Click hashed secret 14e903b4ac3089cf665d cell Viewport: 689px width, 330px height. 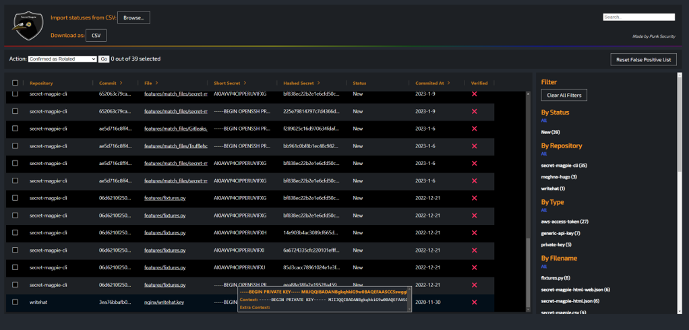(x=311, y=232)
